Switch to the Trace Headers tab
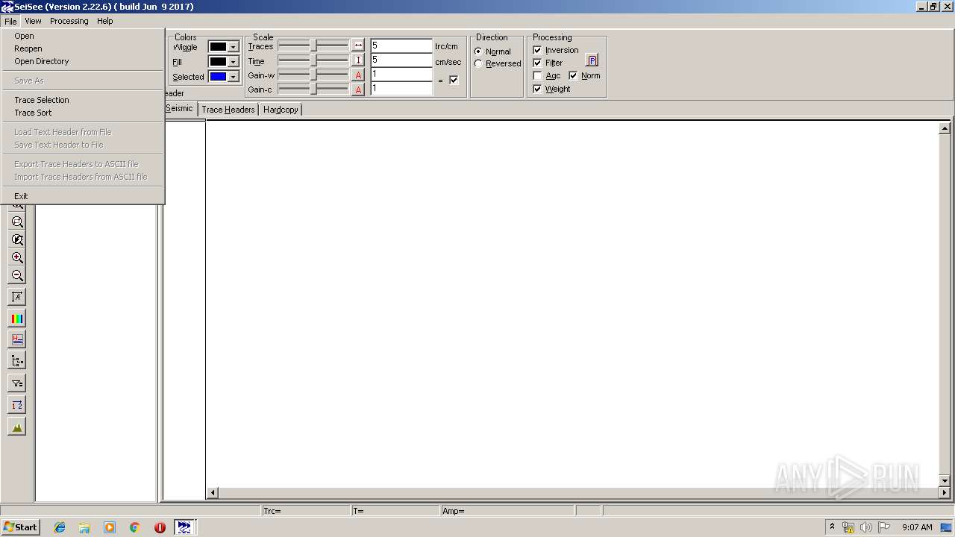The image size is (955, 537). point(228,110)
